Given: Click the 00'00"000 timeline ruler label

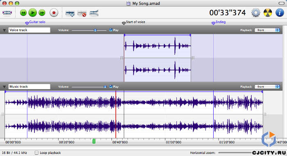Looking at the screenshot, I should 13,142.
